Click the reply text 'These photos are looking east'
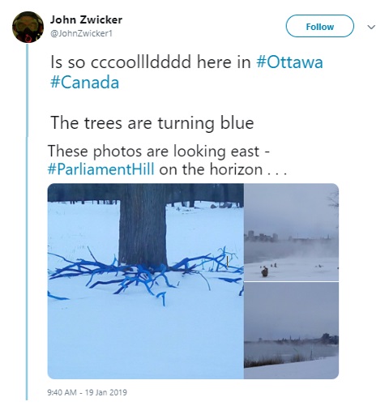 (153, 151)
